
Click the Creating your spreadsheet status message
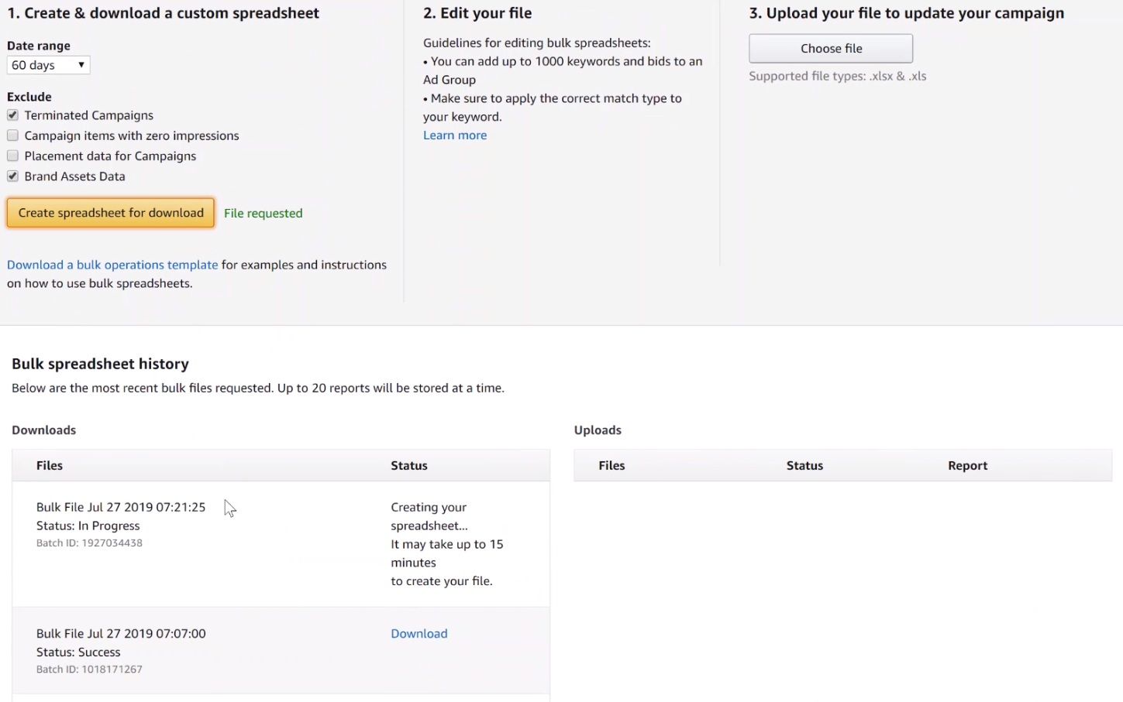pos(447,544)
